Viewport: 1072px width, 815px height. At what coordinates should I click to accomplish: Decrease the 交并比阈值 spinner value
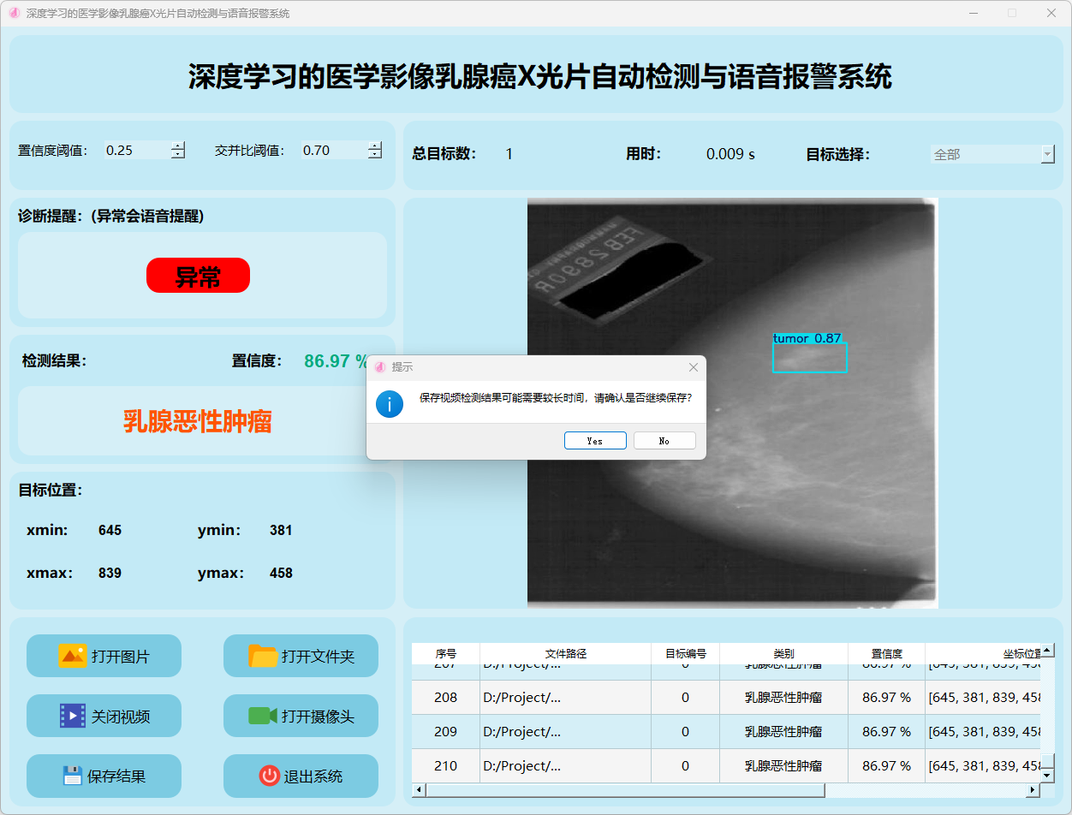point(375,155)
